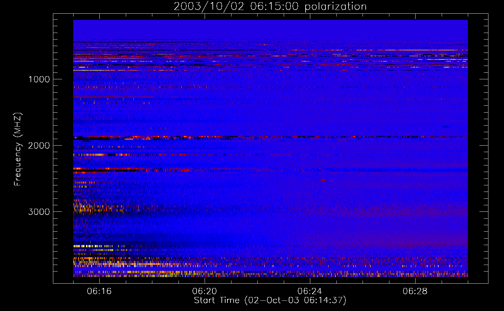The image size is (504, 311).
Task: Click the 'Start Time (02-Oct-03 06:14:37)' axis title
Action: pyautogui.click(x=270, y=300)
